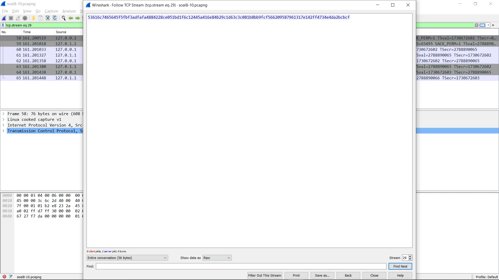Click the Save as... button
Image resolution: width=499 pixels, height=280 pixels.
click(322, 275)
